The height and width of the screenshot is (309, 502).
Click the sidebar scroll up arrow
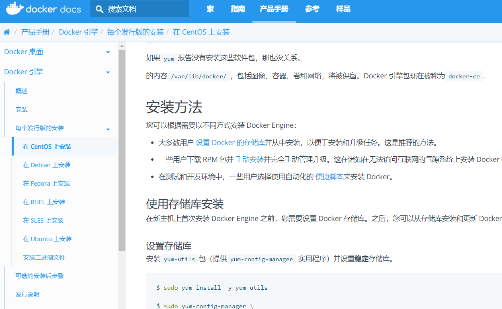pos(122,46)
